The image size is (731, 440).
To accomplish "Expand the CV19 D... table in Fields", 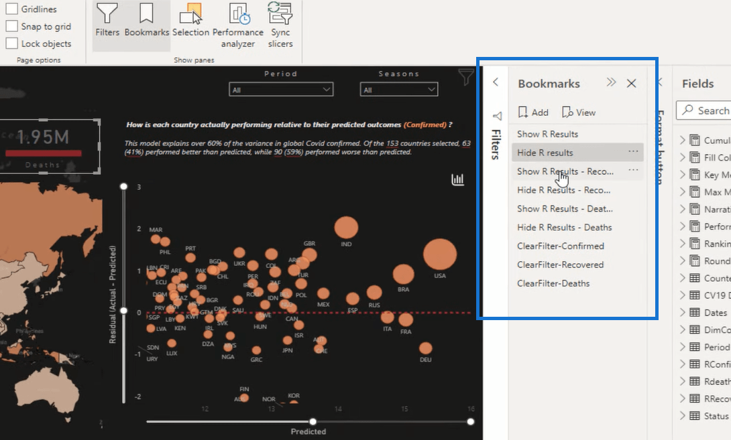I will coord(683,295).
